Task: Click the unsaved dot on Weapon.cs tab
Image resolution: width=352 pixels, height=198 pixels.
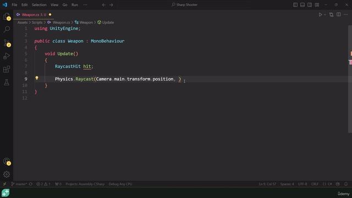Action: tap(50, 15)
